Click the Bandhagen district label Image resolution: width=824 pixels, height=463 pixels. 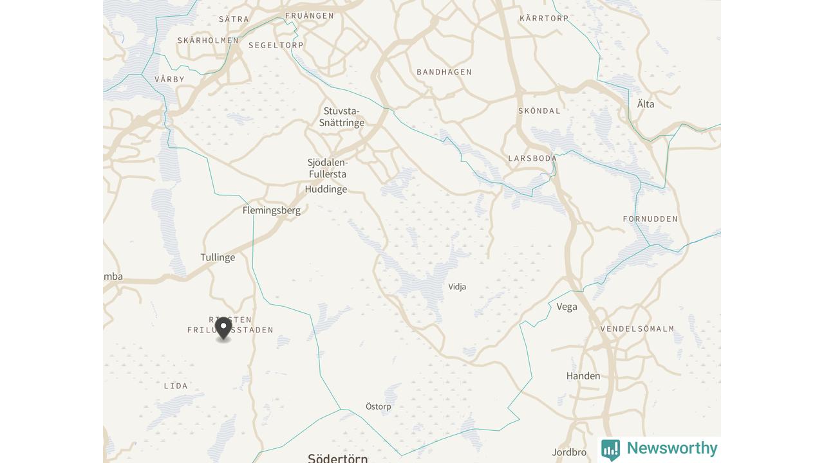tap(444, 72)
